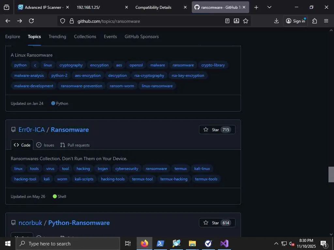Viewport: 334px width, 250px height.
Task: Click the install/save page icon in the address bar
Action: 236,21
